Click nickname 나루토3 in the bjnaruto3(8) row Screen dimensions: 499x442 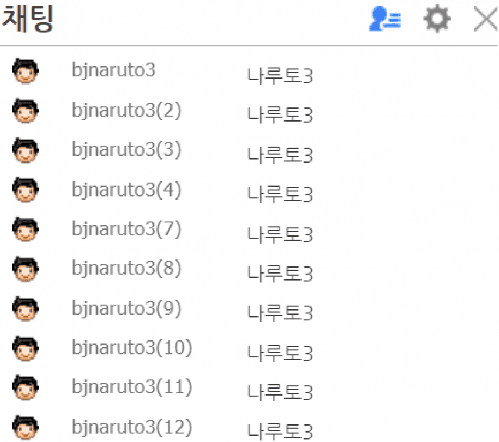pos(280,274)
